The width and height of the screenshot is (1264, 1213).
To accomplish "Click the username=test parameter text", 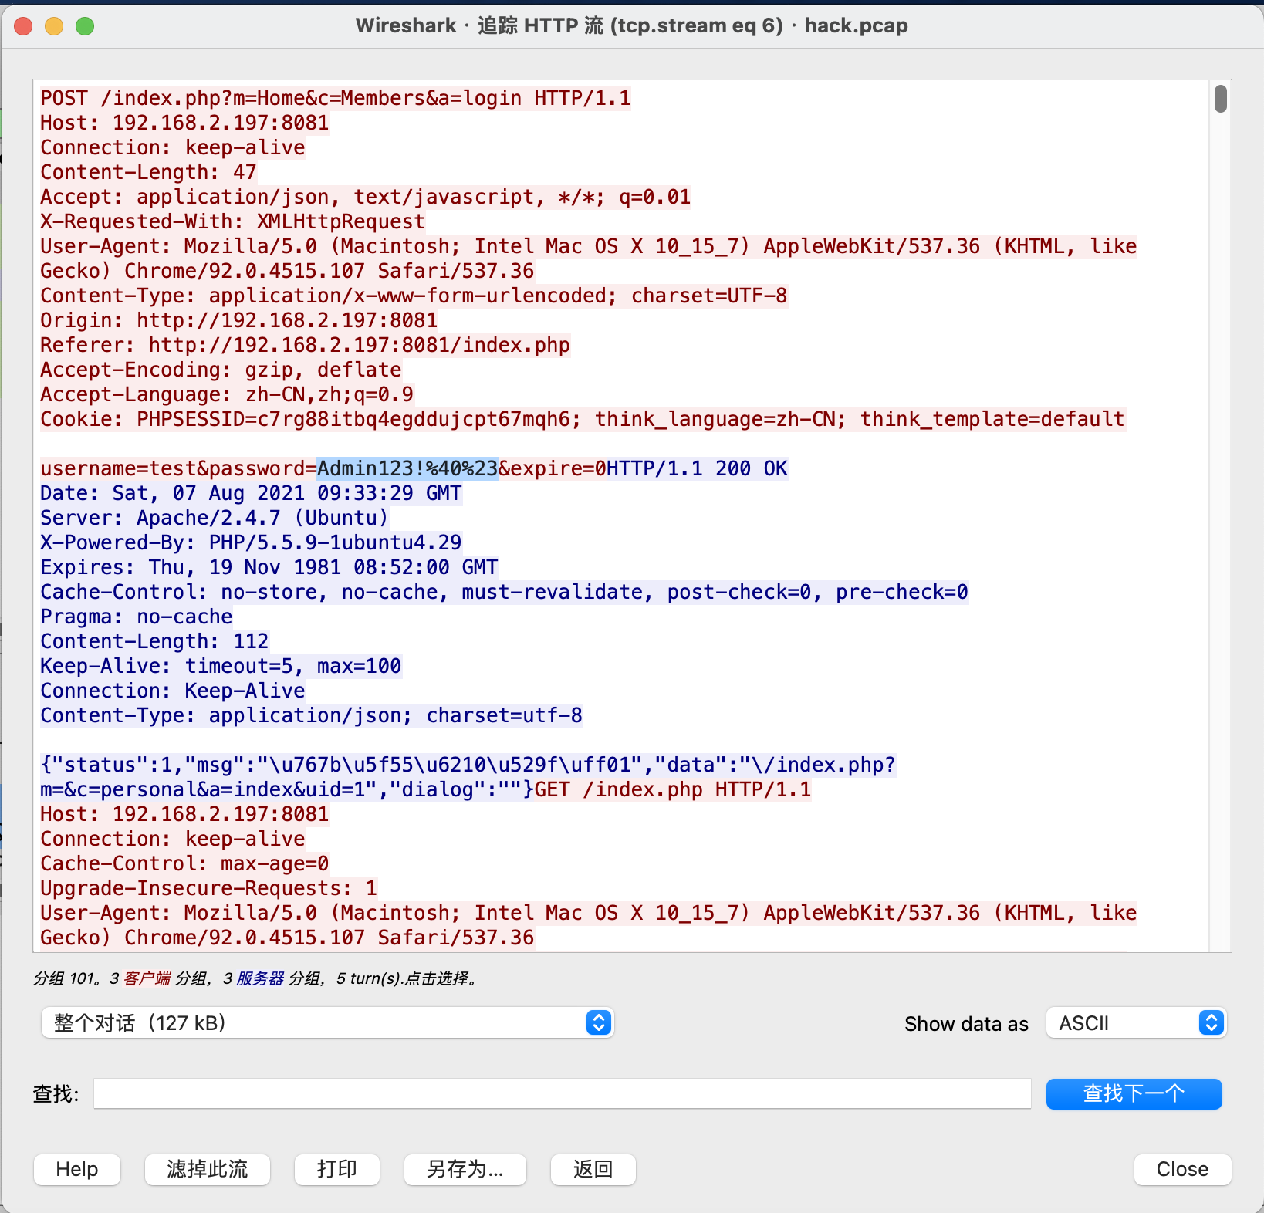I will tap(118, 468).
